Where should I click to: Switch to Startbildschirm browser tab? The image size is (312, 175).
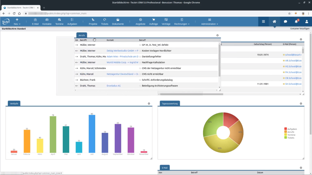pos(21,8)
